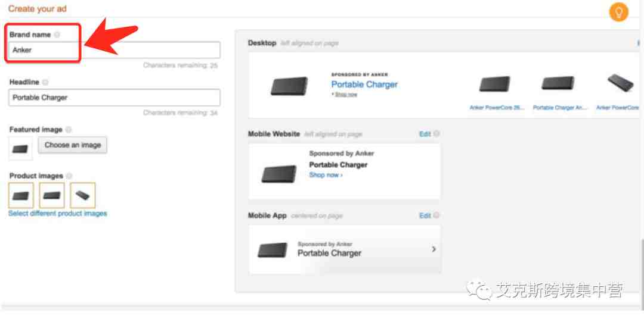Click the Mobile App preview charger image
The height and width of the screenshot is (319, 644).
[x=273, y=250]
